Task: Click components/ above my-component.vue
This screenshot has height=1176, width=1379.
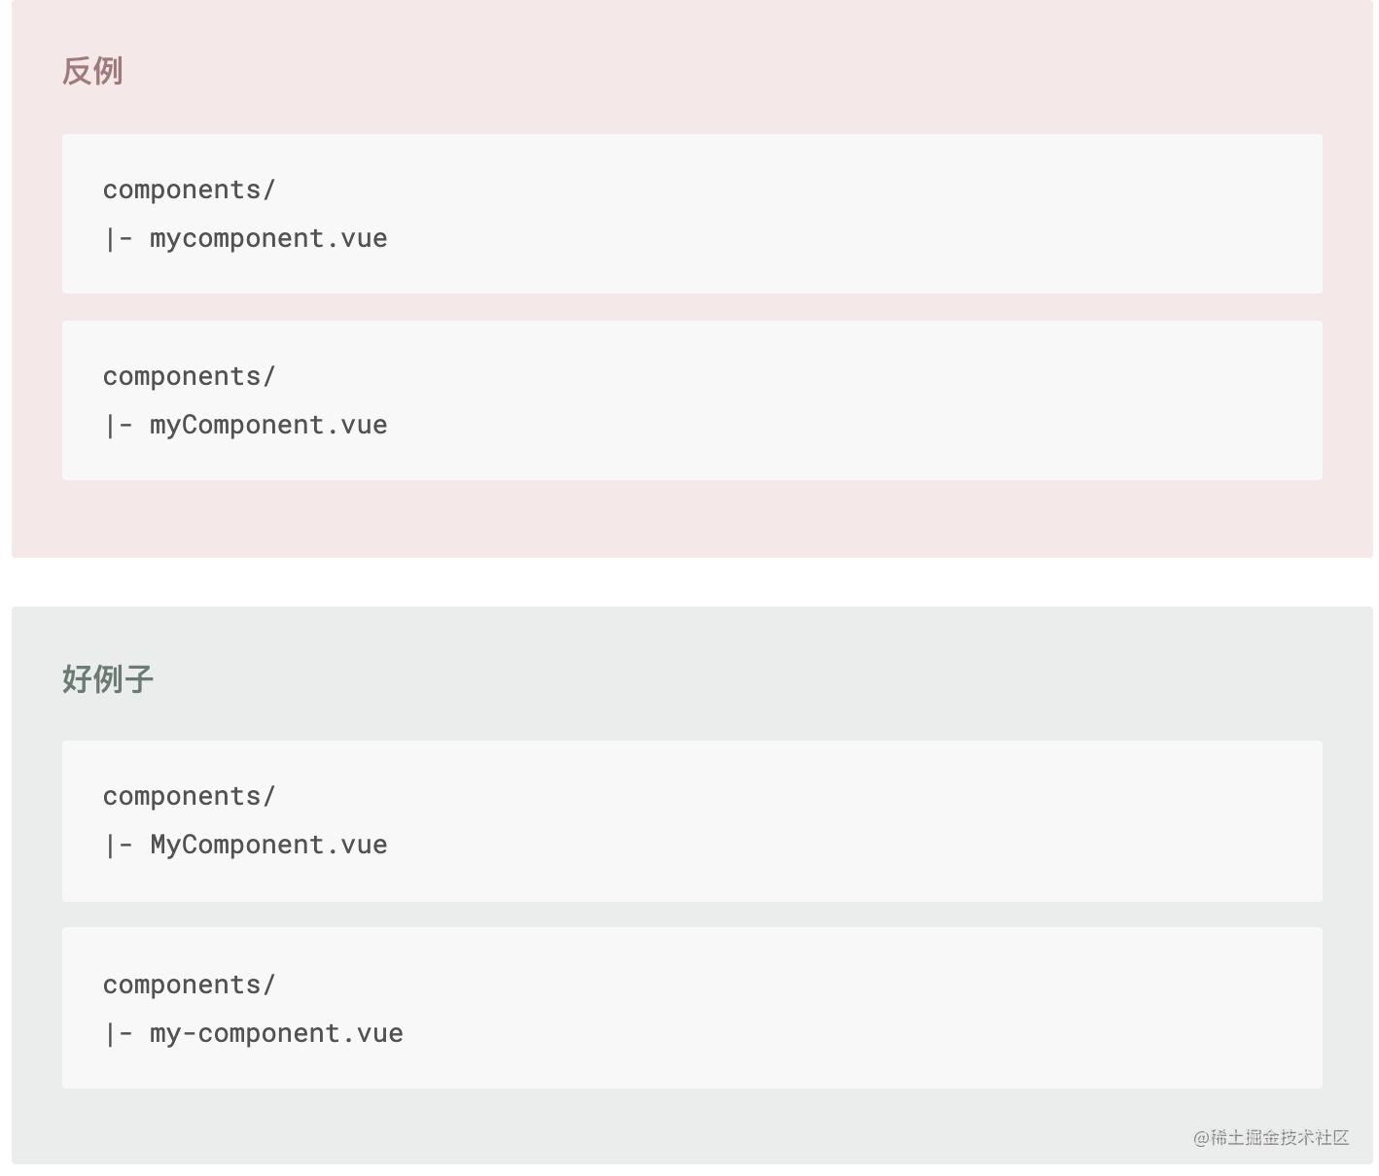Action: click(x=190, y=985)
